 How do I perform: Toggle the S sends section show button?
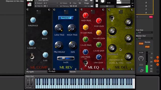tap(155, 61)
